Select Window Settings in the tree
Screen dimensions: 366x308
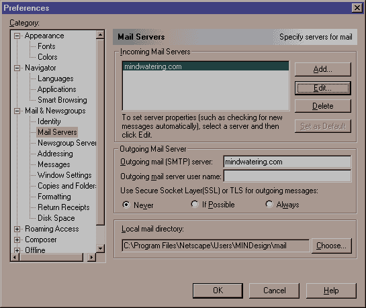point(64,175)
